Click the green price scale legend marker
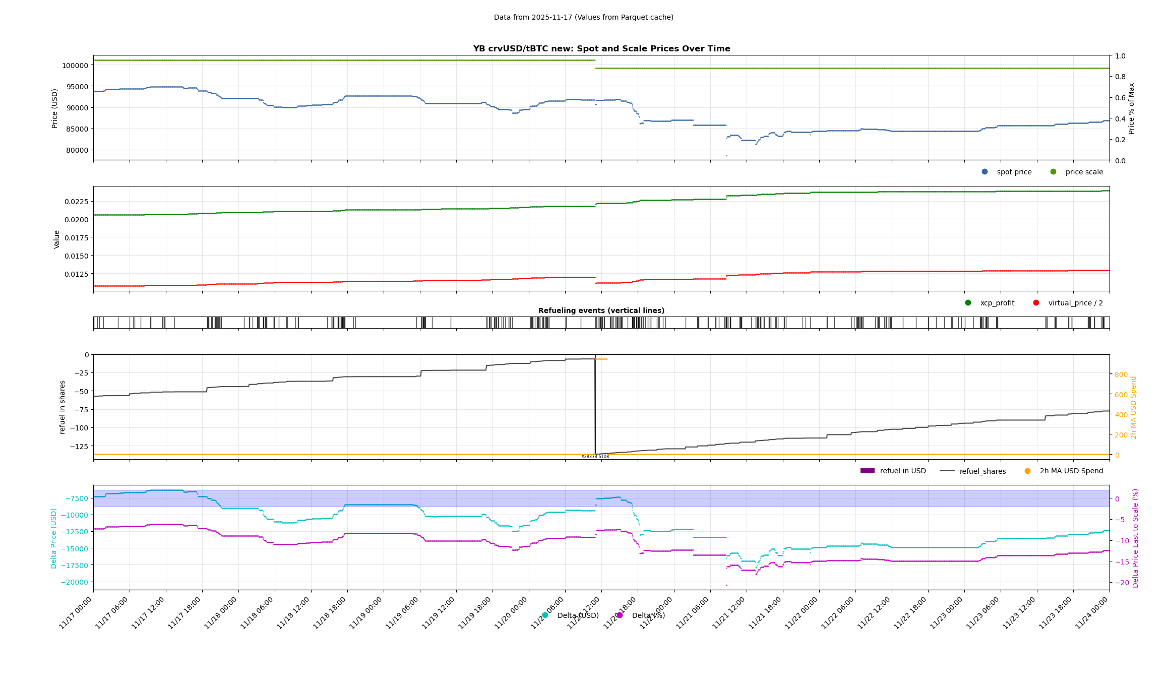Screen dimensions: 1168x694 click(1053, 172)
